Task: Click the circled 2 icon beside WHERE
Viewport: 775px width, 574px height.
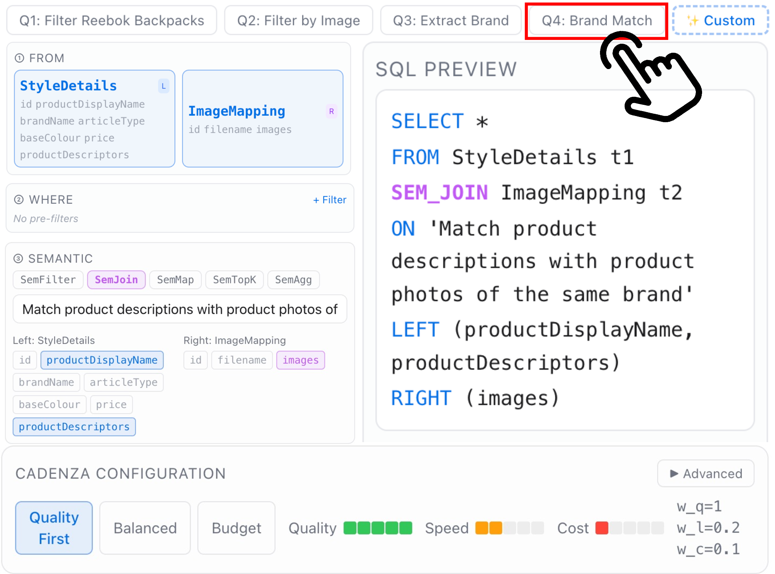Action: (19, 200)
